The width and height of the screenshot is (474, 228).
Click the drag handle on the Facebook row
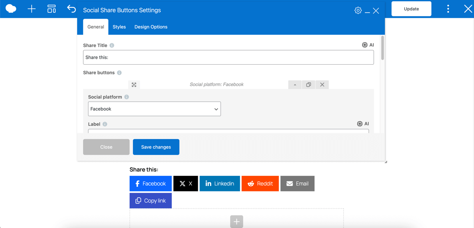[x=134, y=84]
